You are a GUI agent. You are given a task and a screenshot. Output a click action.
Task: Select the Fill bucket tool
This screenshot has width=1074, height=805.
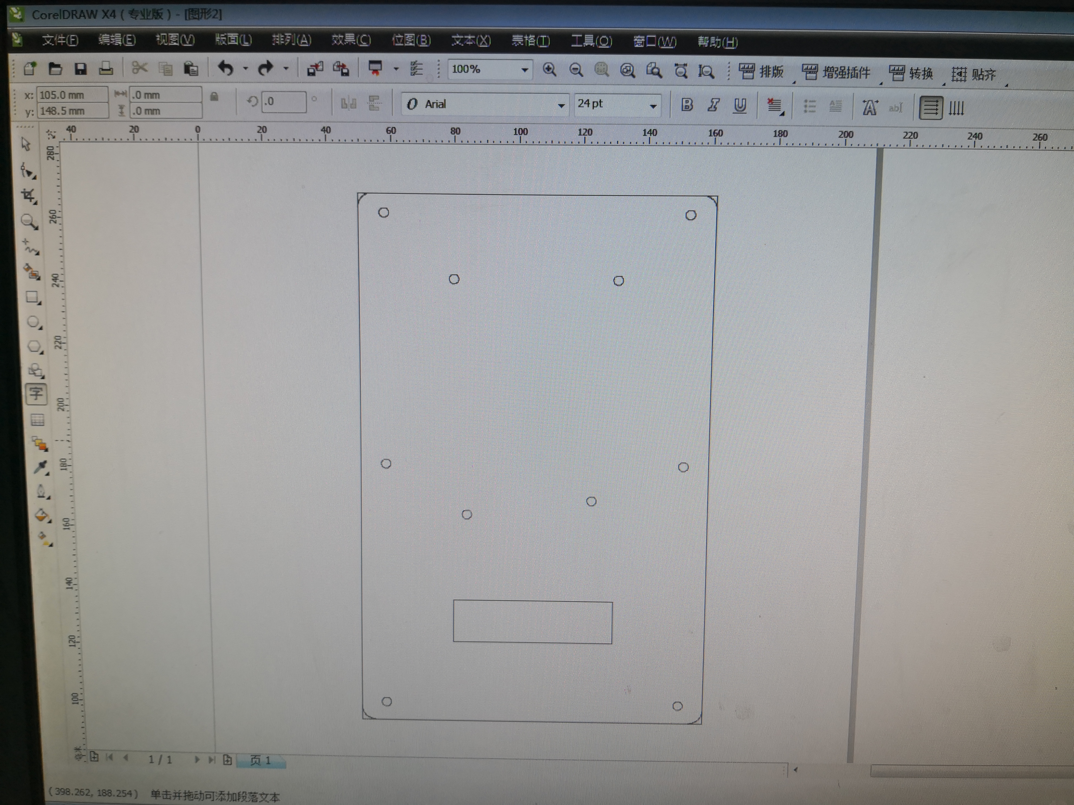coord(43,515)
